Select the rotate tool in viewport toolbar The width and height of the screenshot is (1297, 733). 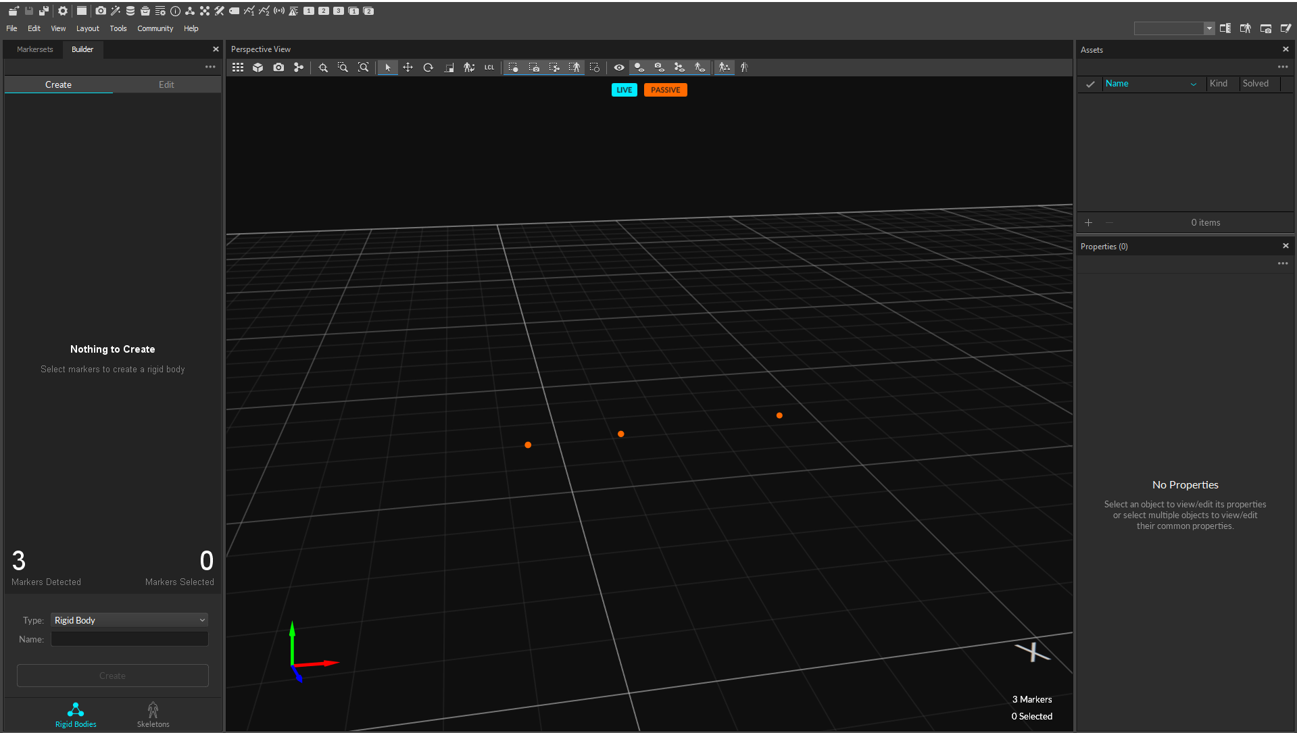coord(428,68)
